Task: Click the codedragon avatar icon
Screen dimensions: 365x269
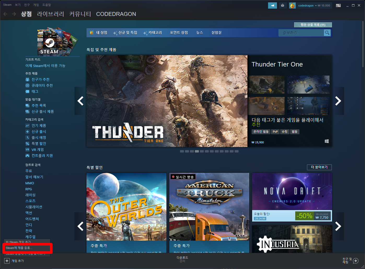Action: (292, 5)
